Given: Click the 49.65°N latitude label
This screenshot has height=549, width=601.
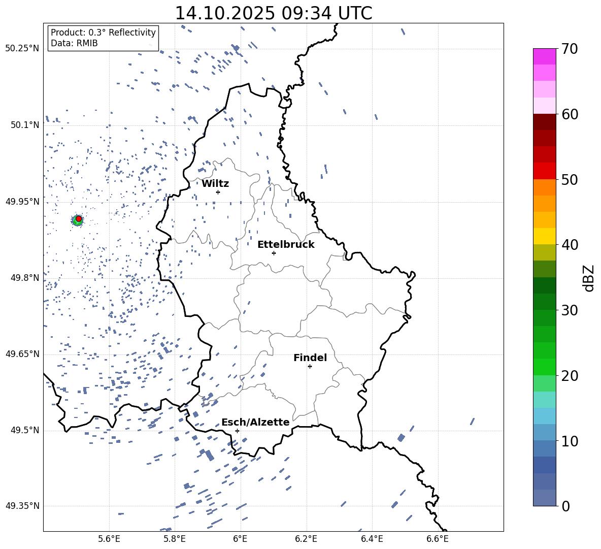Looking at the screenshot, I should [x=22, y=354].
